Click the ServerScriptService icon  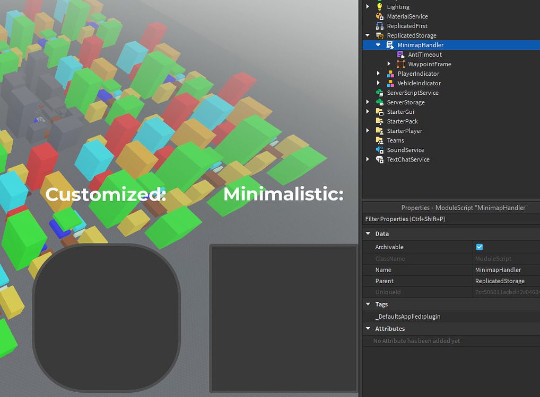[x=379, y=93]
